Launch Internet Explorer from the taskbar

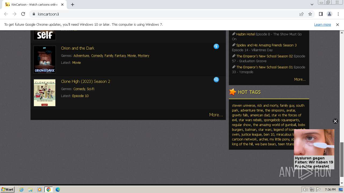21,190
